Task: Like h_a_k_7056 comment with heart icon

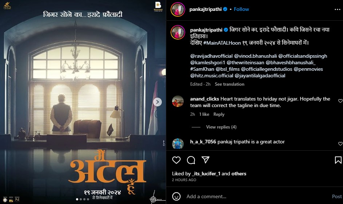Action: click(x=340, y=143)
